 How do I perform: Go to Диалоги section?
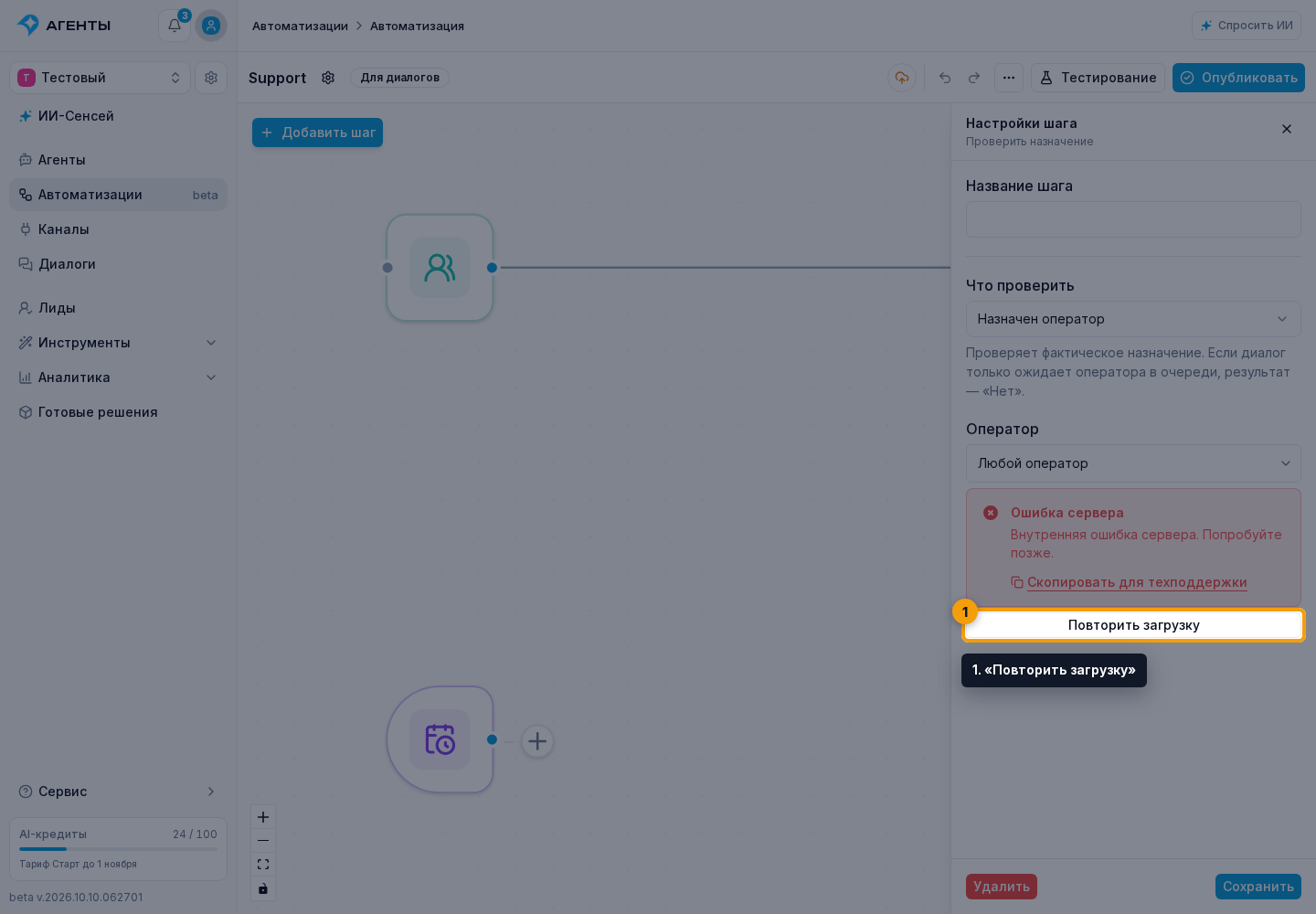point(118,264)
